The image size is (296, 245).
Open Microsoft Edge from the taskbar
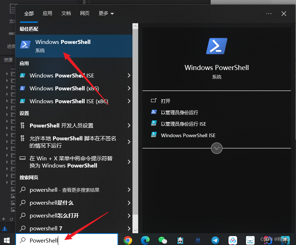pyautogui.click(x=145, y=240)
